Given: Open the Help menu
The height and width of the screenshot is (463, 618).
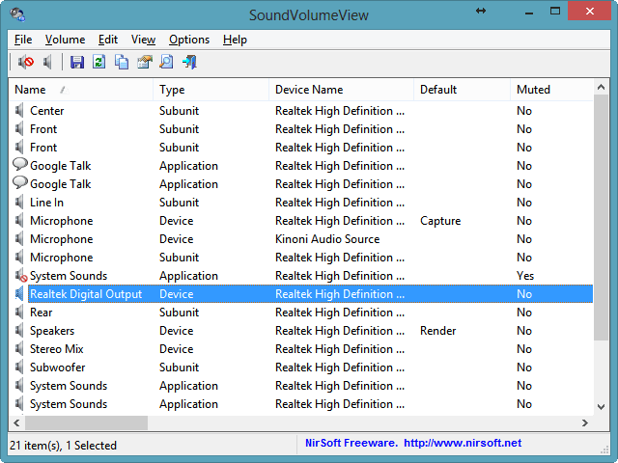Looking at the screenshot, I should click(235, 40).
